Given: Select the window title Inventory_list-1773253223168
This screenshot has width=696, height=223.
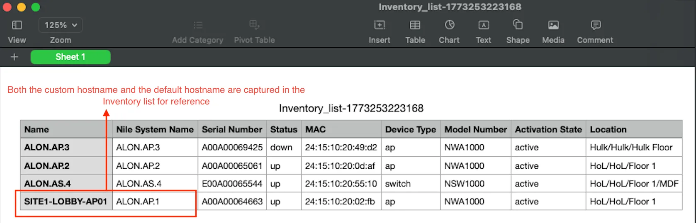Looking at the screenshot, I should 450,7.
